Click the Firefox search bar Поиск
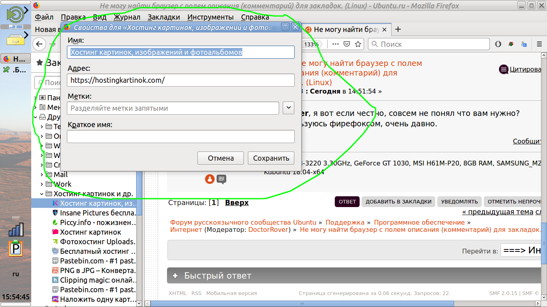Image resolution: width=547 pixels, height=307 pixels. click(x=428, y=44)
